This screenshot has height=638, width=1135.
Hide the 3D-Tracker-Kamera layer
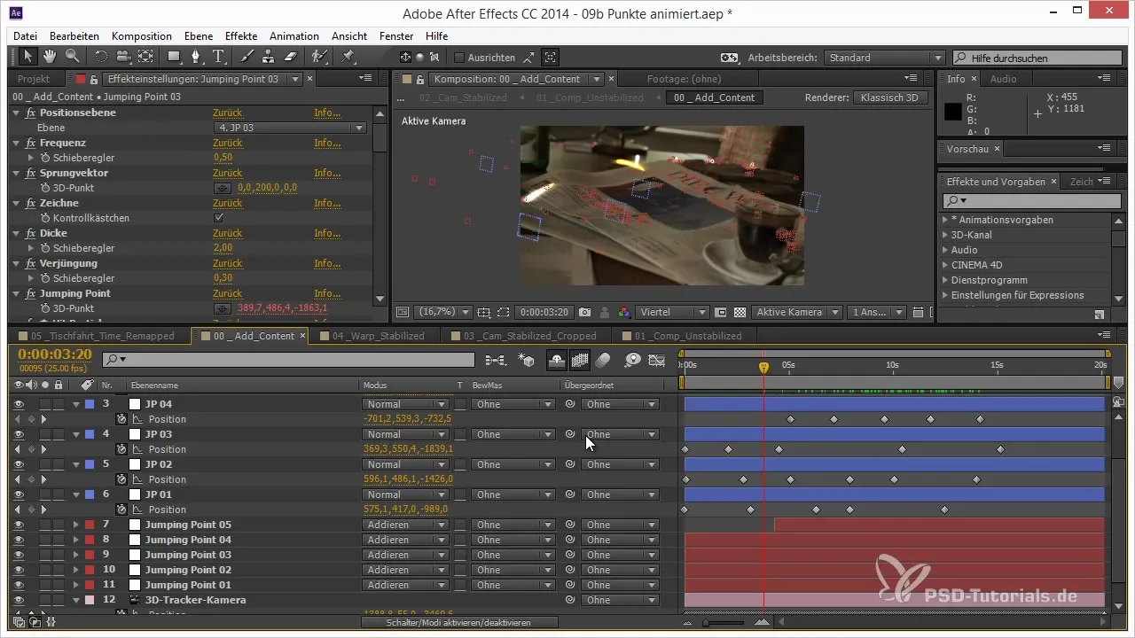point(20,600)
